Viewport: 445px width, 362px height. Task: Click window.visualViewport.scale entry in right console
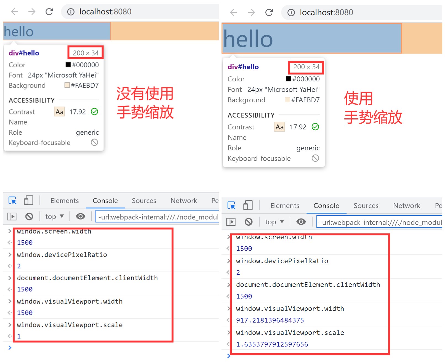point(290,333)
